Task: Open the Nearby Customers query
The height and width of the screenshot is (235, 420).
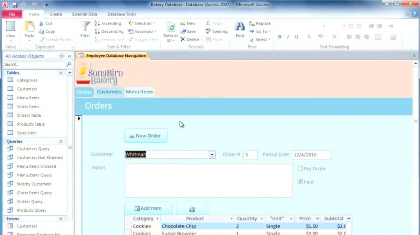Action: click(x=34, y=184)
